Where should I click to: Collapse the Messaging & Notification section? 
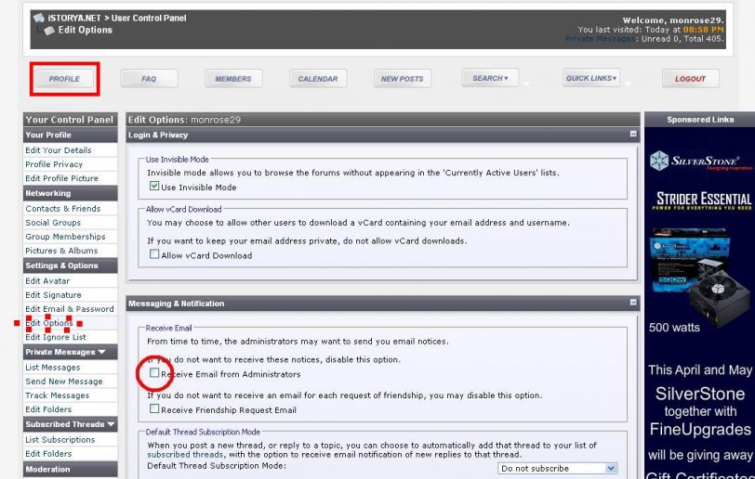[633, 304]
